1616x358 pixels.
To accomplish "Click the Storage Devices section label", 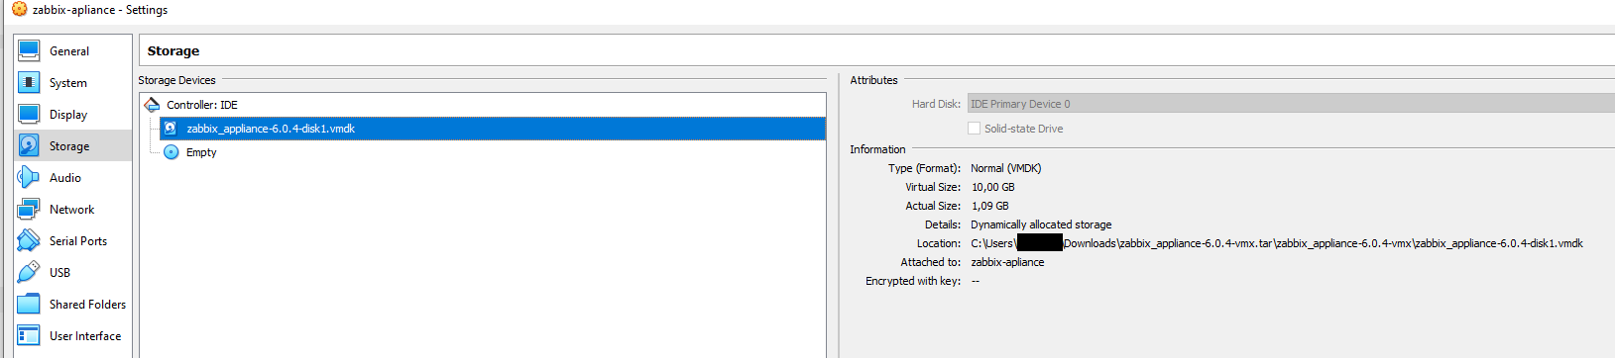I will click(176, 80).
